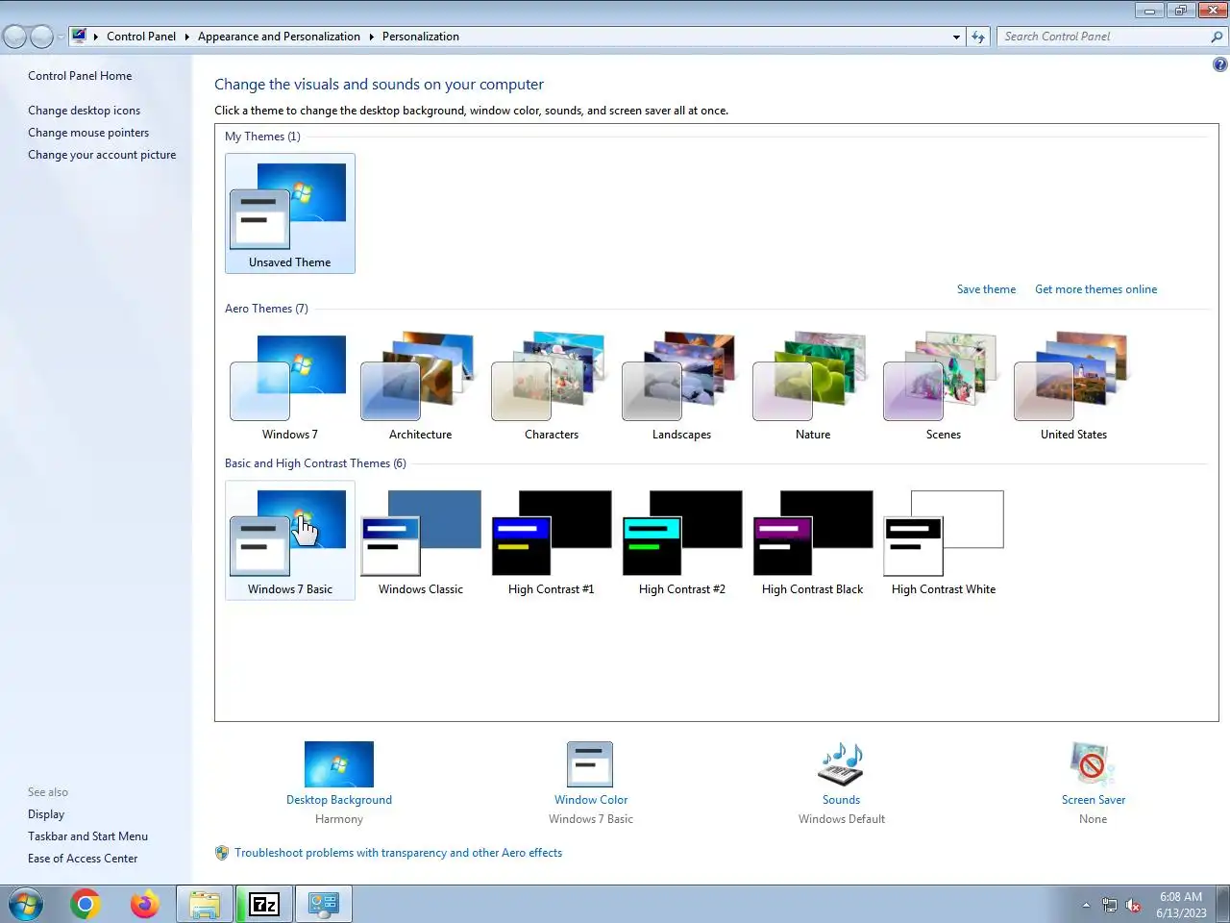Click the muted volume tray icon
The width and height of the screenshot is (1230, 923).
point(1134,905)
